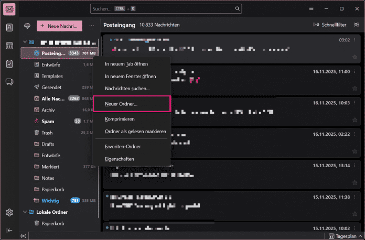The width and height of the screenshot is (365, 240).
Task: Open the Tasks space
Action: pos(9,63)
